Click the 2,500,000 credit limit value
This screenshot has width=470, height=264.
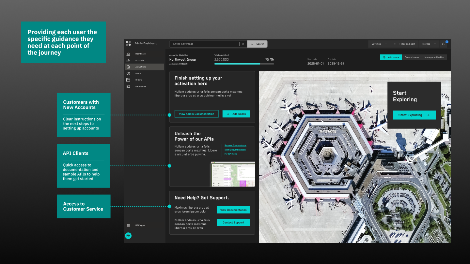click(221, 60)
